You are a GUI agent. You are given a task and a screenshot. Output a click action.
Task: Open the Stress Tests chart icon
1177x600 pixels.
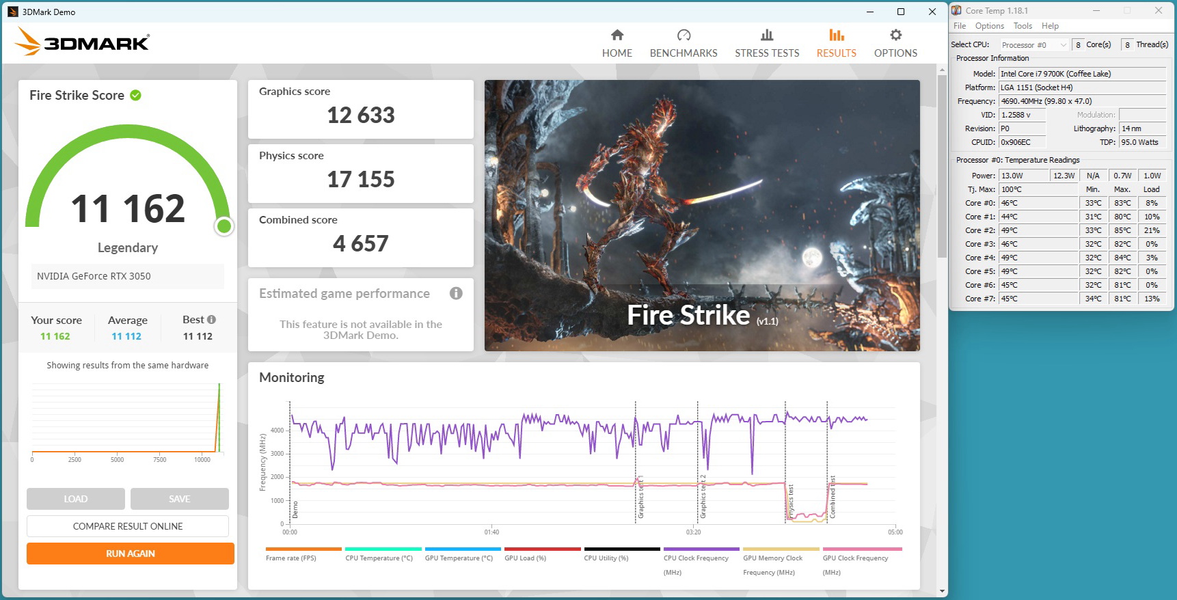click(x=767, y=36)
